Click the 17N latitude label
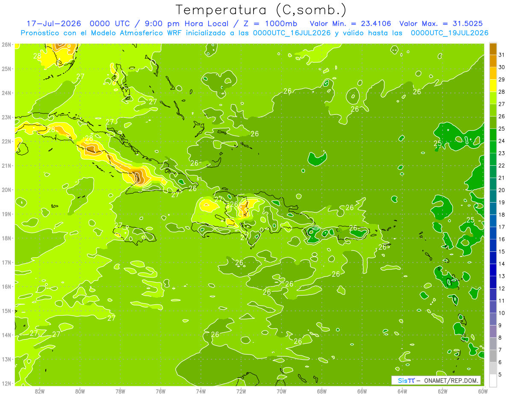Viewport: 513px width, 397px height. coord(7,262)
